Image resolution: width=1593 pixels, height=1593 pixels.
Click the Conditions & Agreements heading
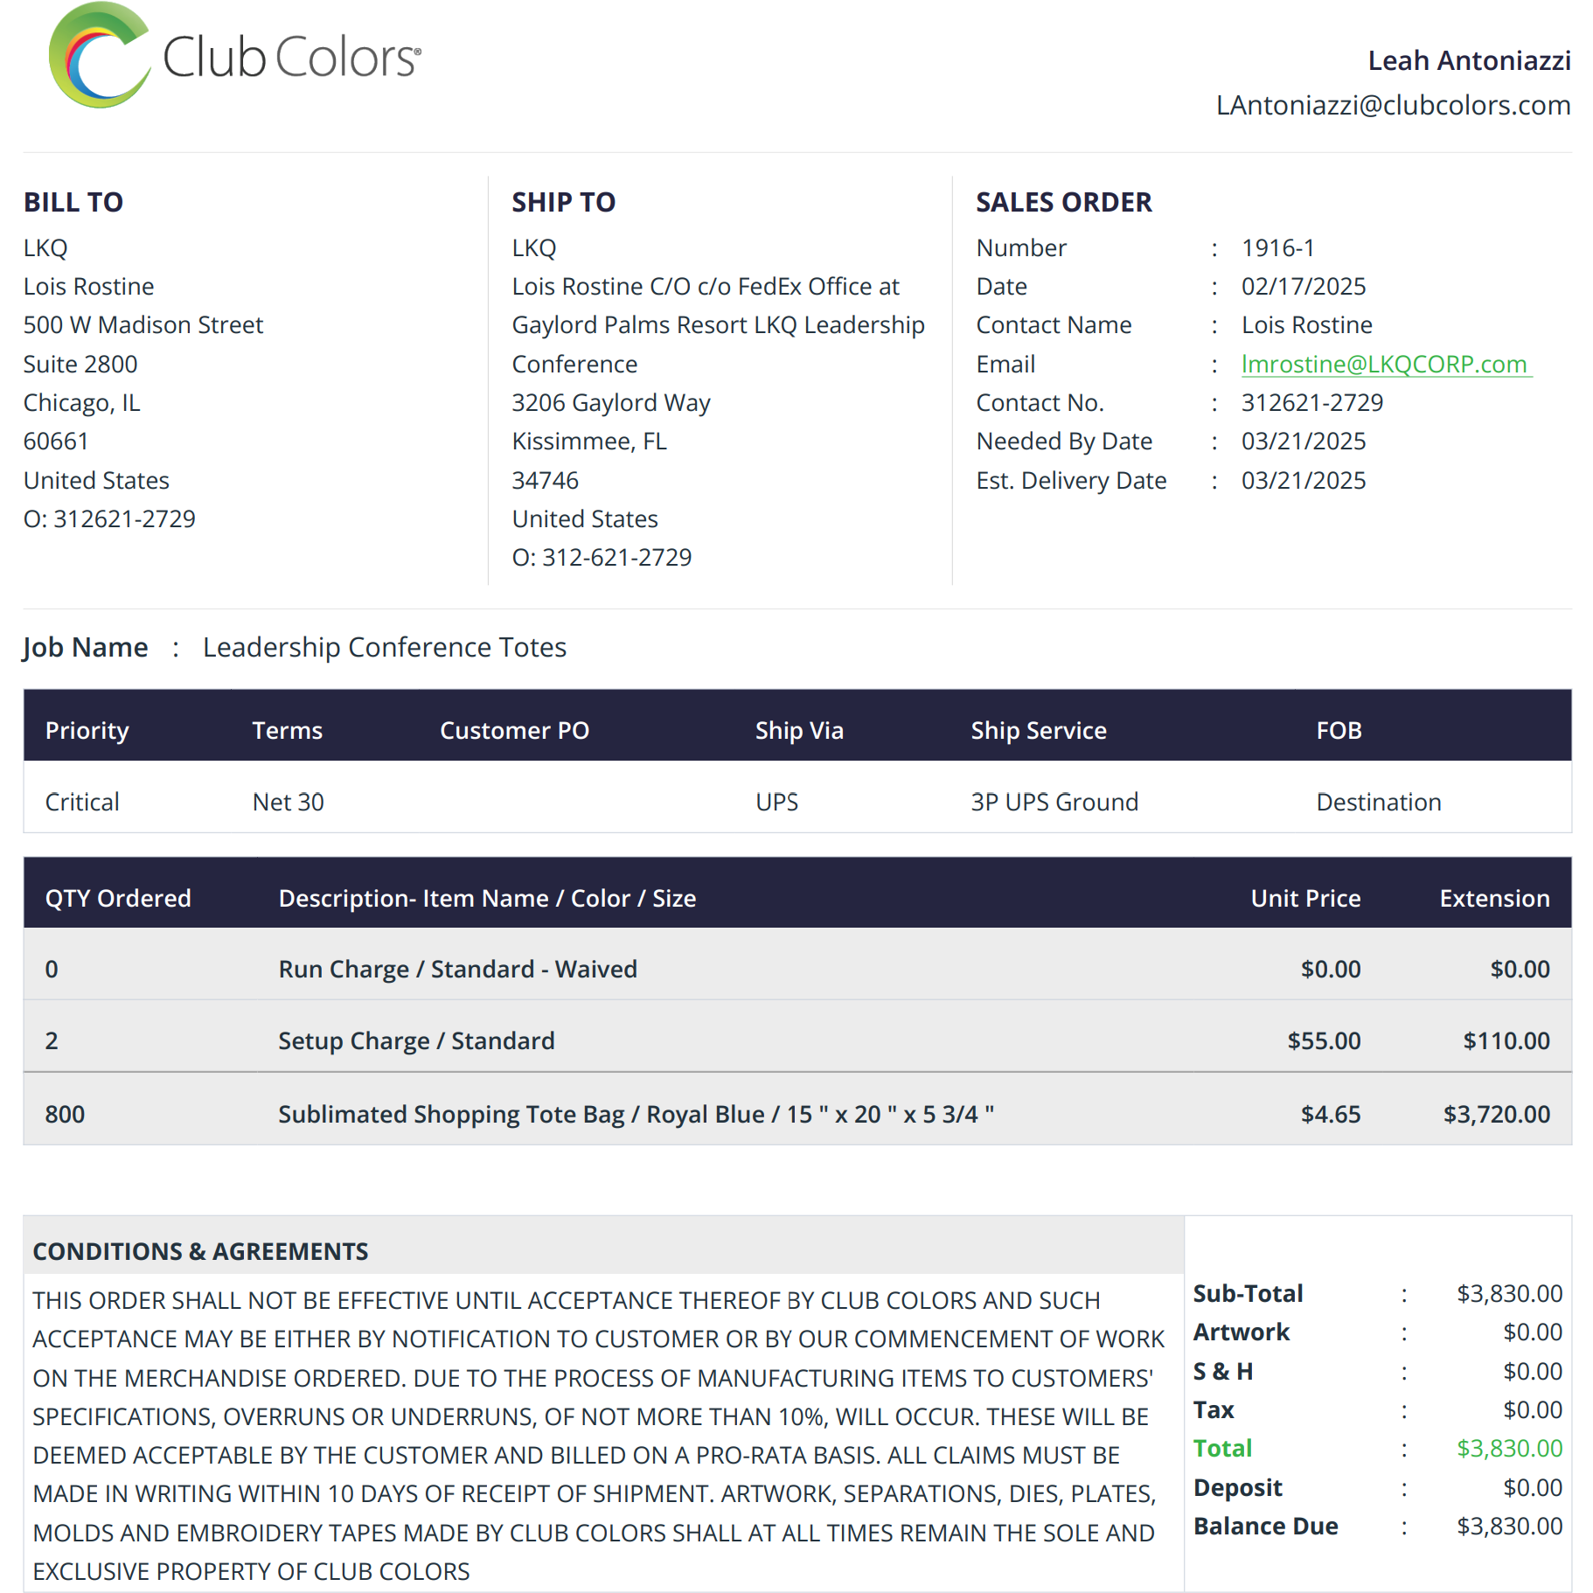200,1251
